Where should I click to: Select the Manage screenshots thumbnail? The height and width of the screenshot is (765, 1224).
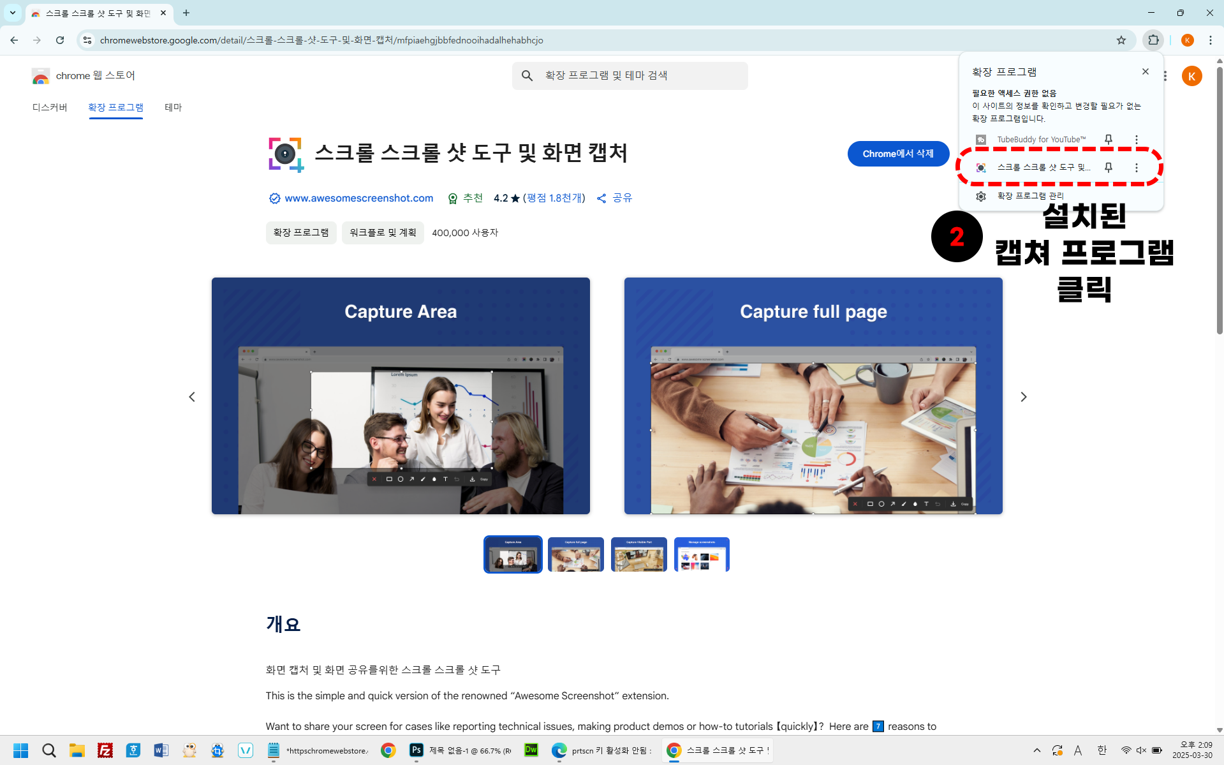(702, 554)
